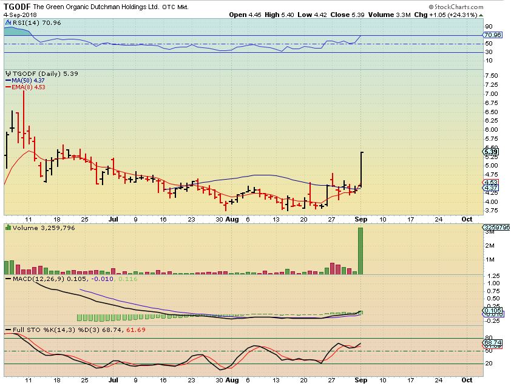
Task: Click the blue 4.37 MA tag on price axis
Action: [x=490, y=188]
